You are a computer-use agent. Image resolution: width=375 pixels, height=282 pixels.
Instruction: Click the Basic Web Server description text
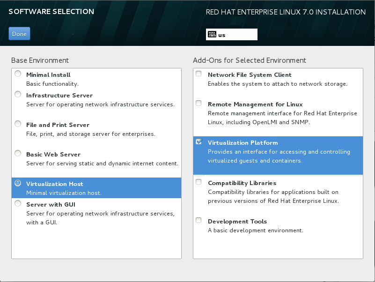pyautogui.click(x=102, y=163)
